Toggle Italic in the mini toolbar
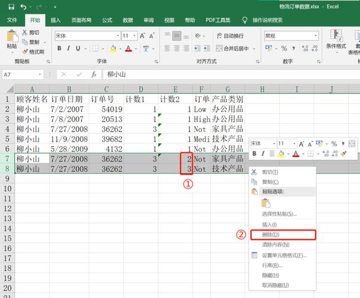The height and width of the screenshot is (298, 360). pos(263,153)
